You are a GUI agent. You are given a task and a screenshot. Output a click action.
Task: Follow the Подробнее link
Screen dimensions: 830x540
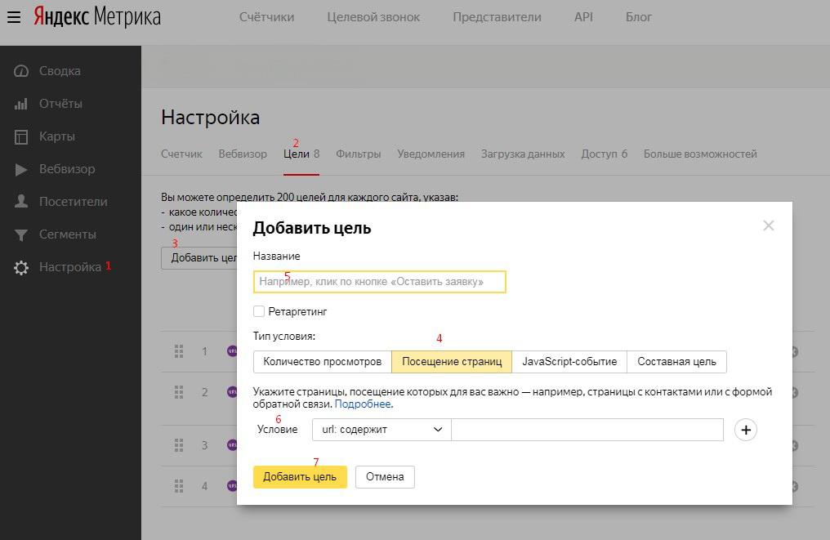pyautogui.click(x=363, y=404)
